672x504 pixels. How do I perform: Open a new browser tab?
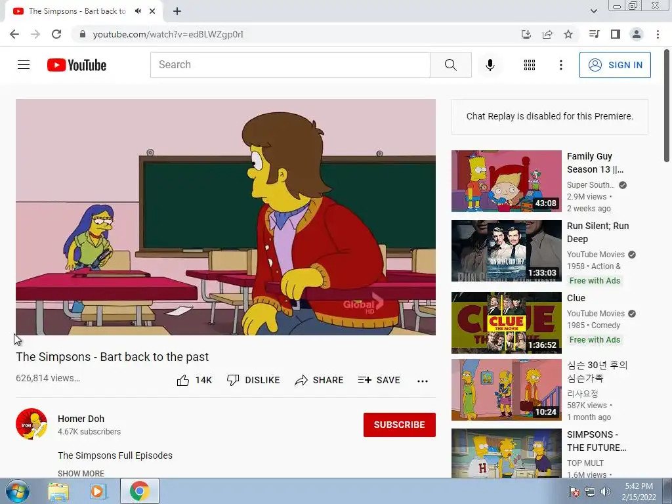pyautogui.click(x=177, y=11)
